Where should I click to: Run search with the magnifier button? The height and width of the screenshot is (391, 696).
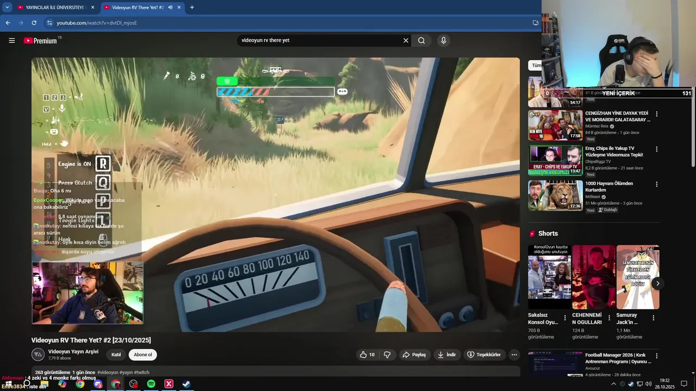tap(421, 40)
